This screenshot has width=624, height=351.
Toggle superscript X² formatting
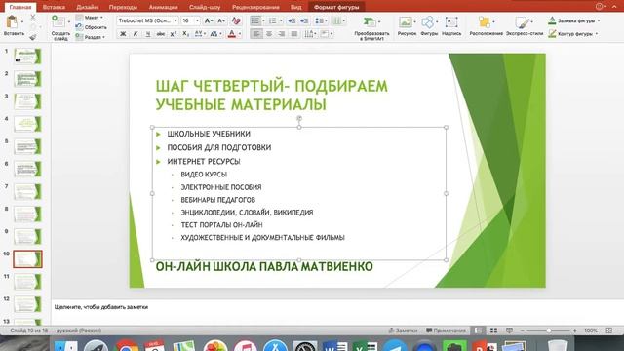[x=174, y=34]
